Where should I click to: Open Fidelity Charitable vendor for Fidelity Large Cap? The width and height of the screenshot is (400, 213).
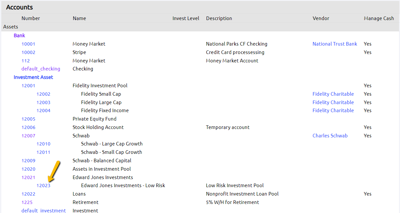[333, 102]
